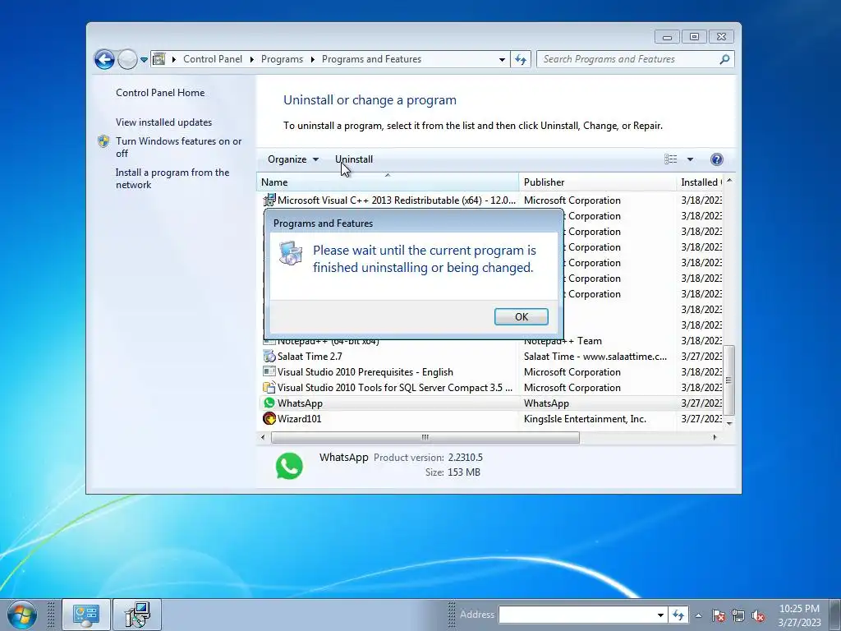Open the Organize menu
Image resolution: width=841 pixels, height=631 pixels.
[x=293, y=159]
